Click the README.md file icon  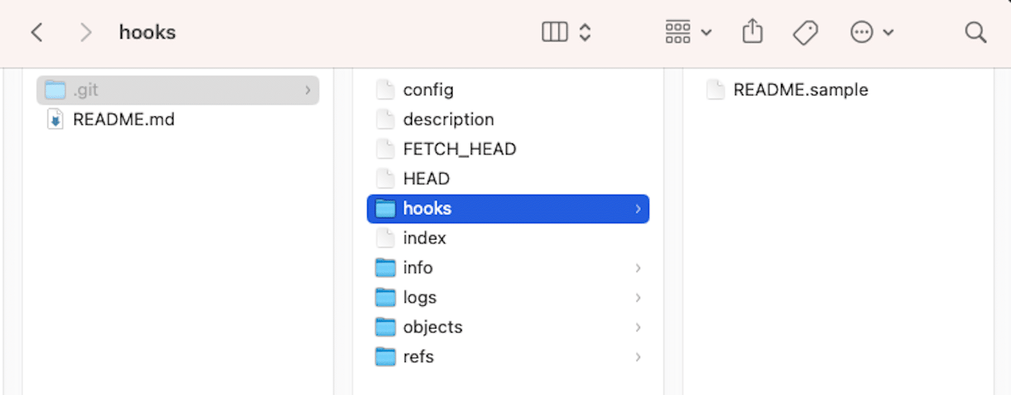click(x=54, y=119)
